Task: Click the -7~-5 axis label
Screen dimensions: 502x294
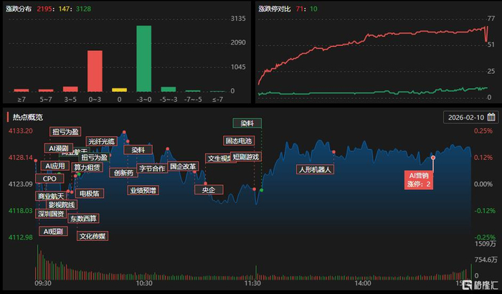Action: [x=193, y=100]
